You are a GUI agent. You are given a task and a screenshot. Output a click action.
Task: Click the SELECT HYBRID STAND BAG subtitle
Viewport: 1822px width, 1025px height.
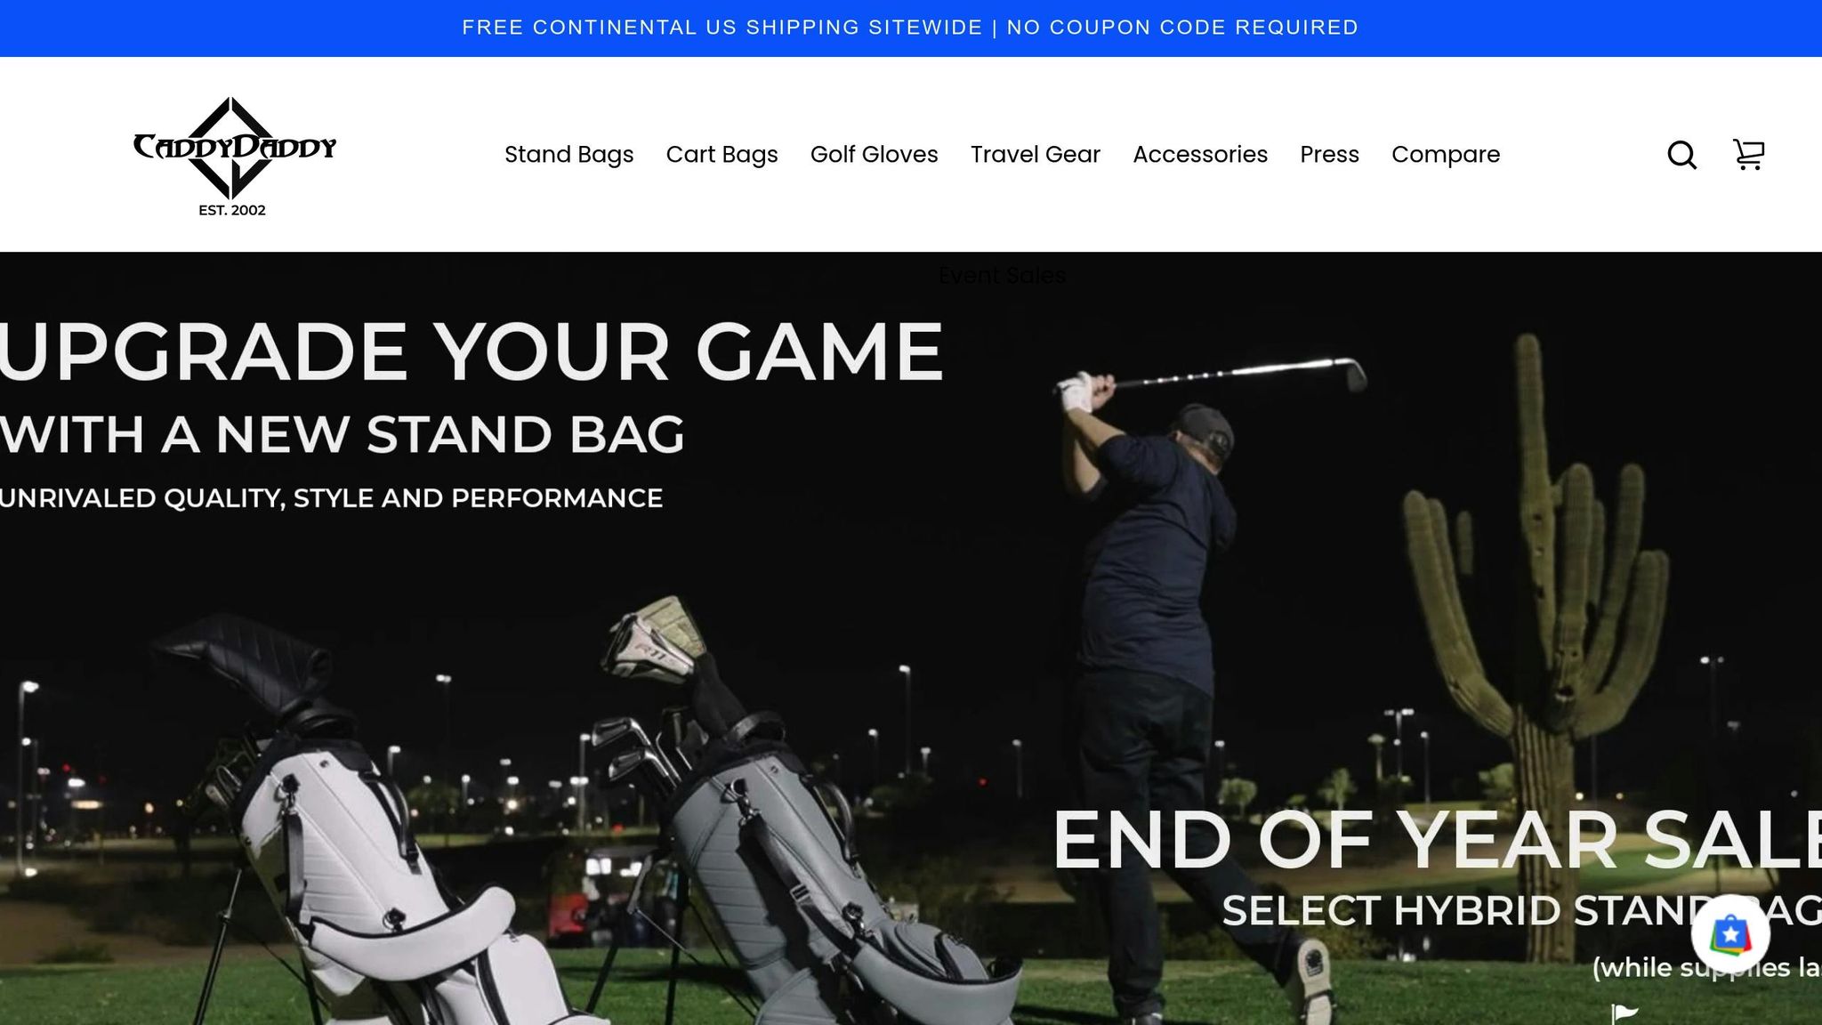point(1521,910)
